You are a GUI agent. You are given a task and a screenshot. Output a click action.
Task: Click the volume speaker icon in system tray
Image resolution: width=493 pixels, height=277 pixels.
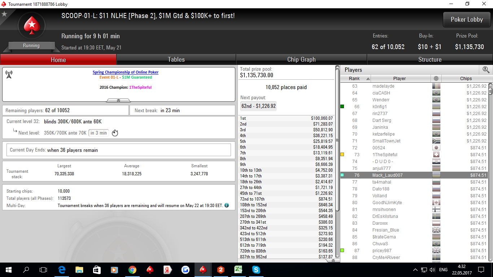coord(432,269)
